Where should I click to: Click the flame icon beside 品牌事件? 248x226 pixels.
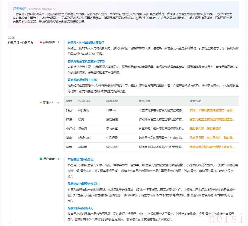coord(41,42)
